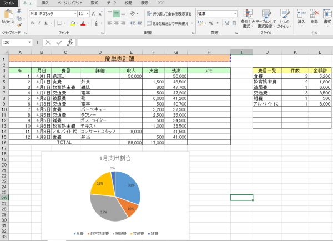Click the decrease decimal places icon

[234, 23]
